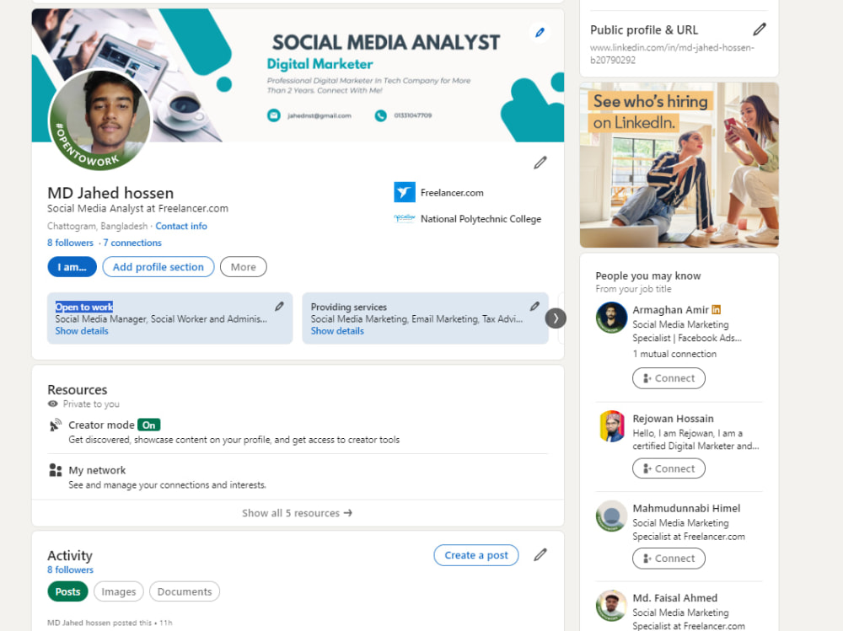Click the Providing services heading
Image resolution: width=843 pixels, height=631 pixels.
click(x=348, y=307)
